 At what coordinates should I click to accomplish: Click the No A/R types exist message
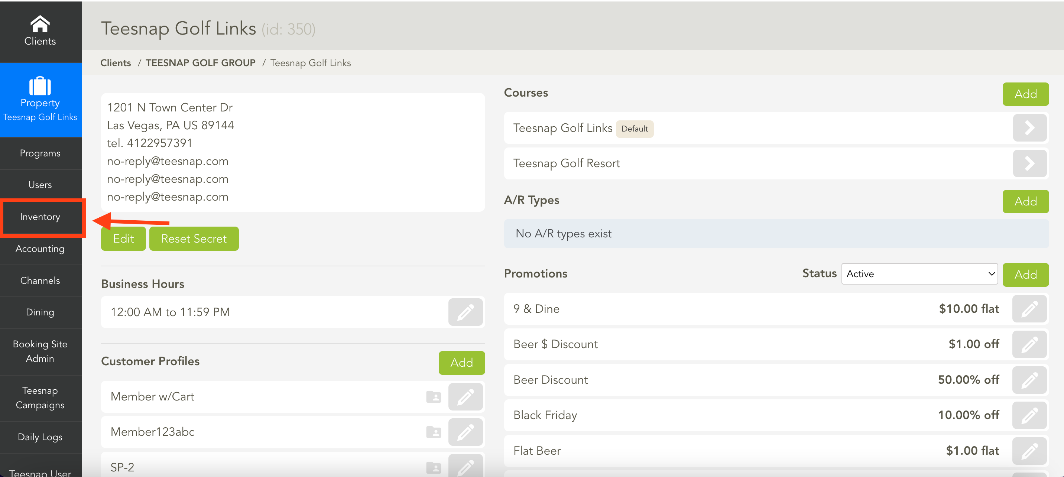pos(563,234)
